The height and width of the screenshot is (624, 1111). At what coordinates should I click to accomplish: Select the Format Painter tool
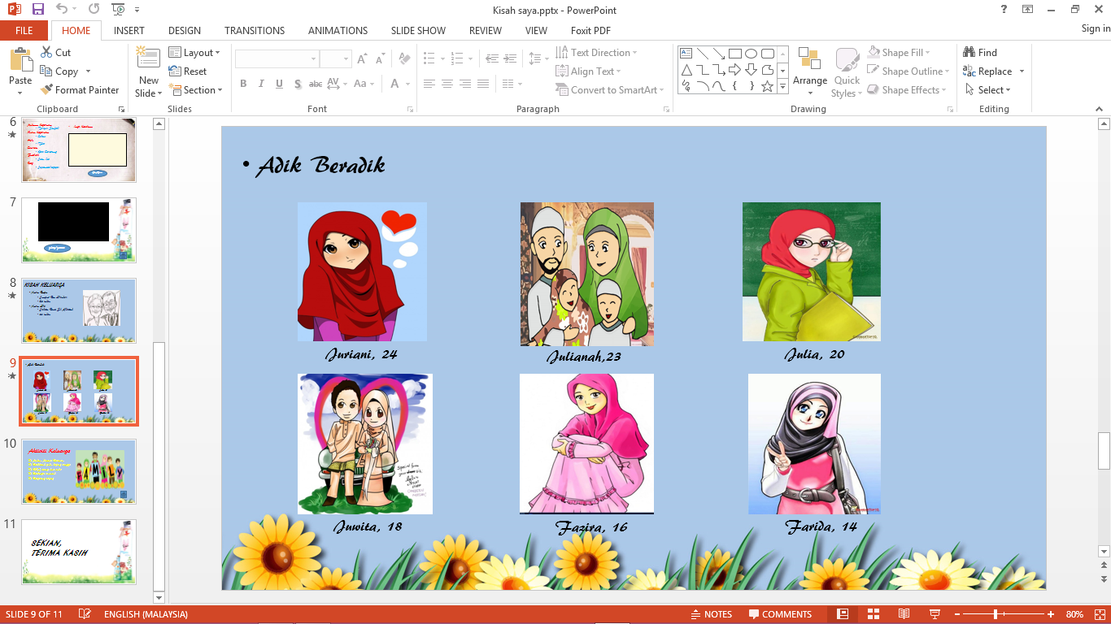click(80, 90)
